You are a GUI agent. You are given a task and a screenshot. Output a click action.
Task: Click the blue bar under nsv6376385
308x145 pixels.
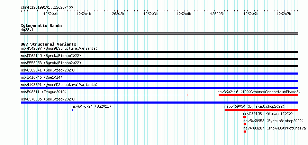point(159,103)
